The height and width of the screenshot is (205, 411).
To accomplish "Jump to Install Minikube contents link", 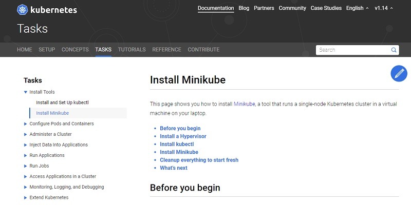I will pos(179,152).
